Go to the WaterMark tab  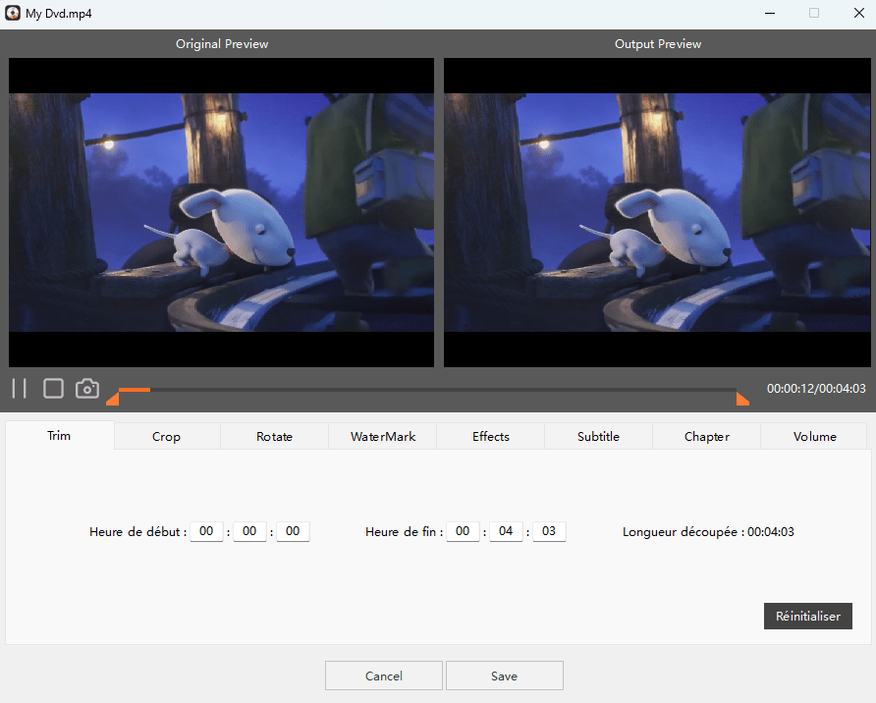click(x=383, y=436)
